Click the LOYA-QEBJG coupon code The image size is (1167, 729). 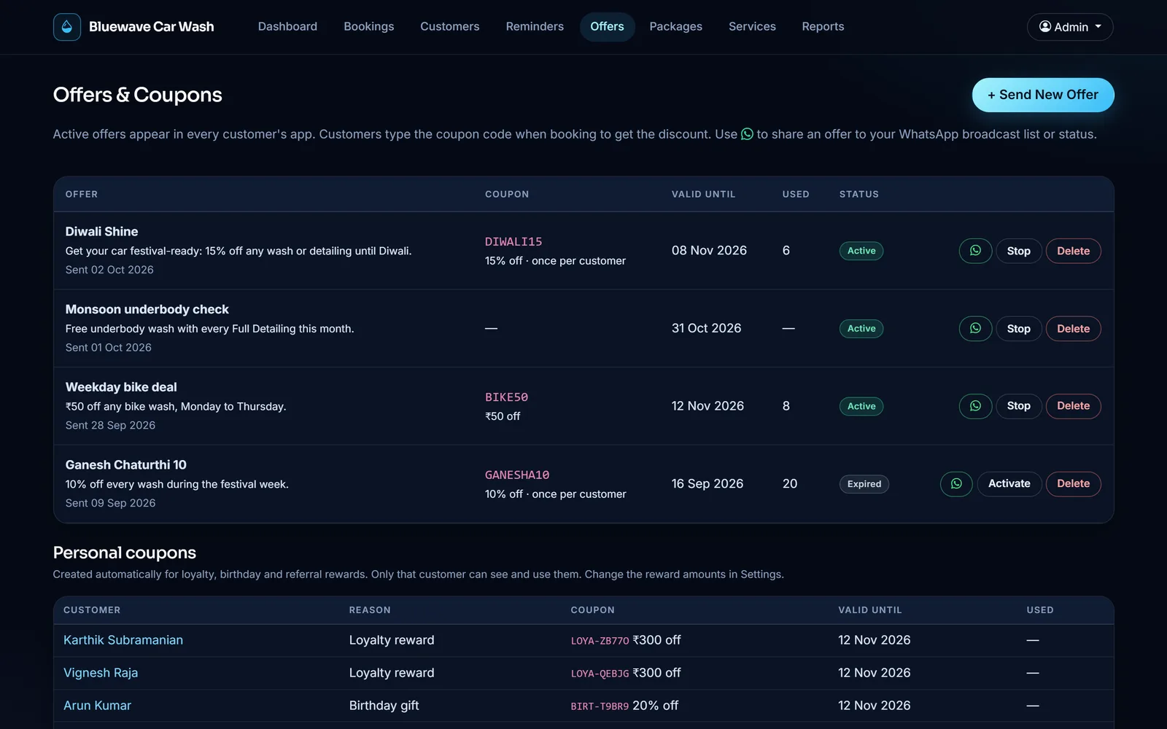pyautogui.click(x=600, y=674)
